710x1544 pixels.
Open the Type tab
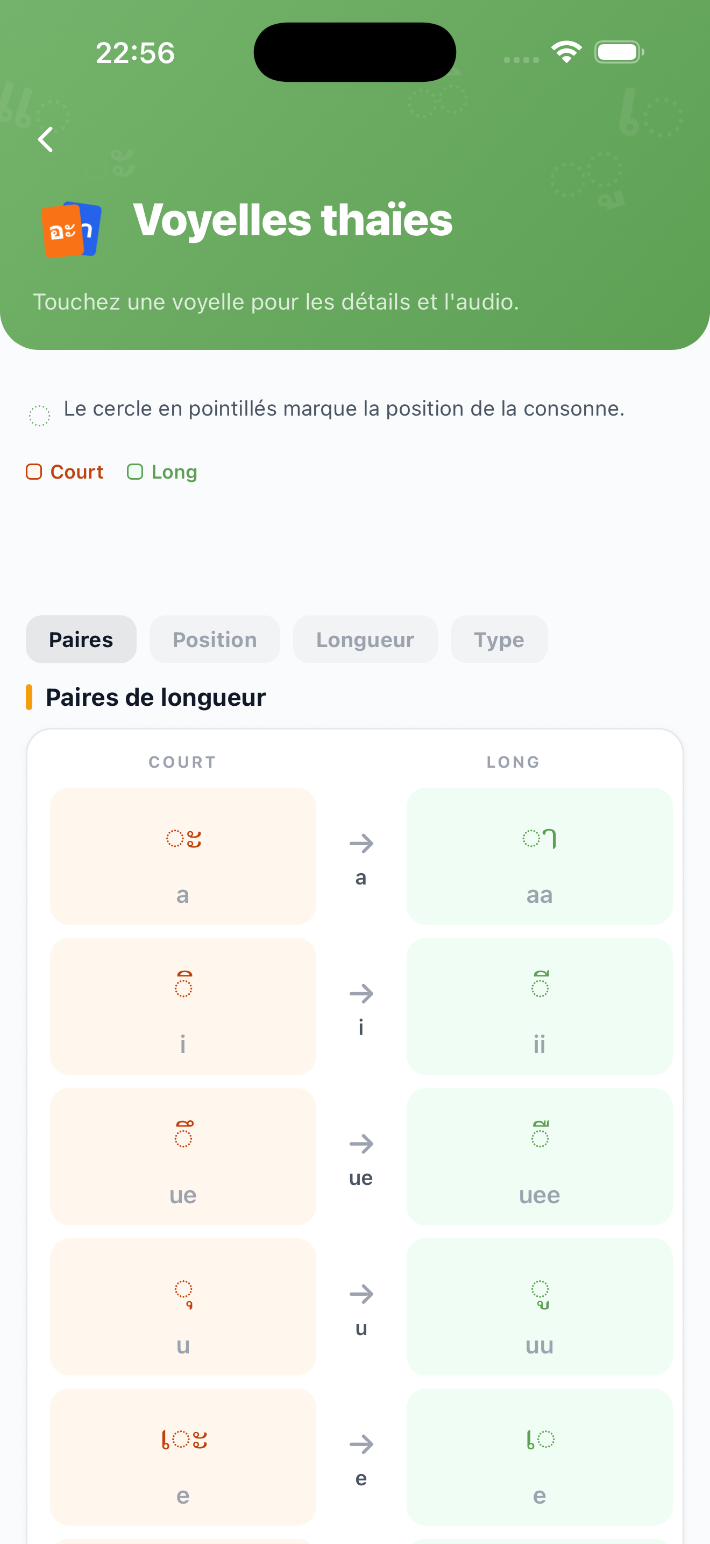click(499, 640)
